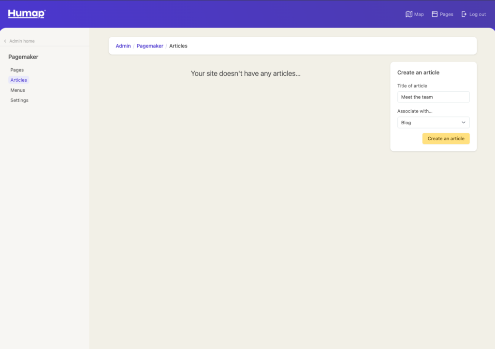Viewport: 495px width, 349px height.
Task: Follow the Pagemaker breadcrumb link
Action: point(150,46)
